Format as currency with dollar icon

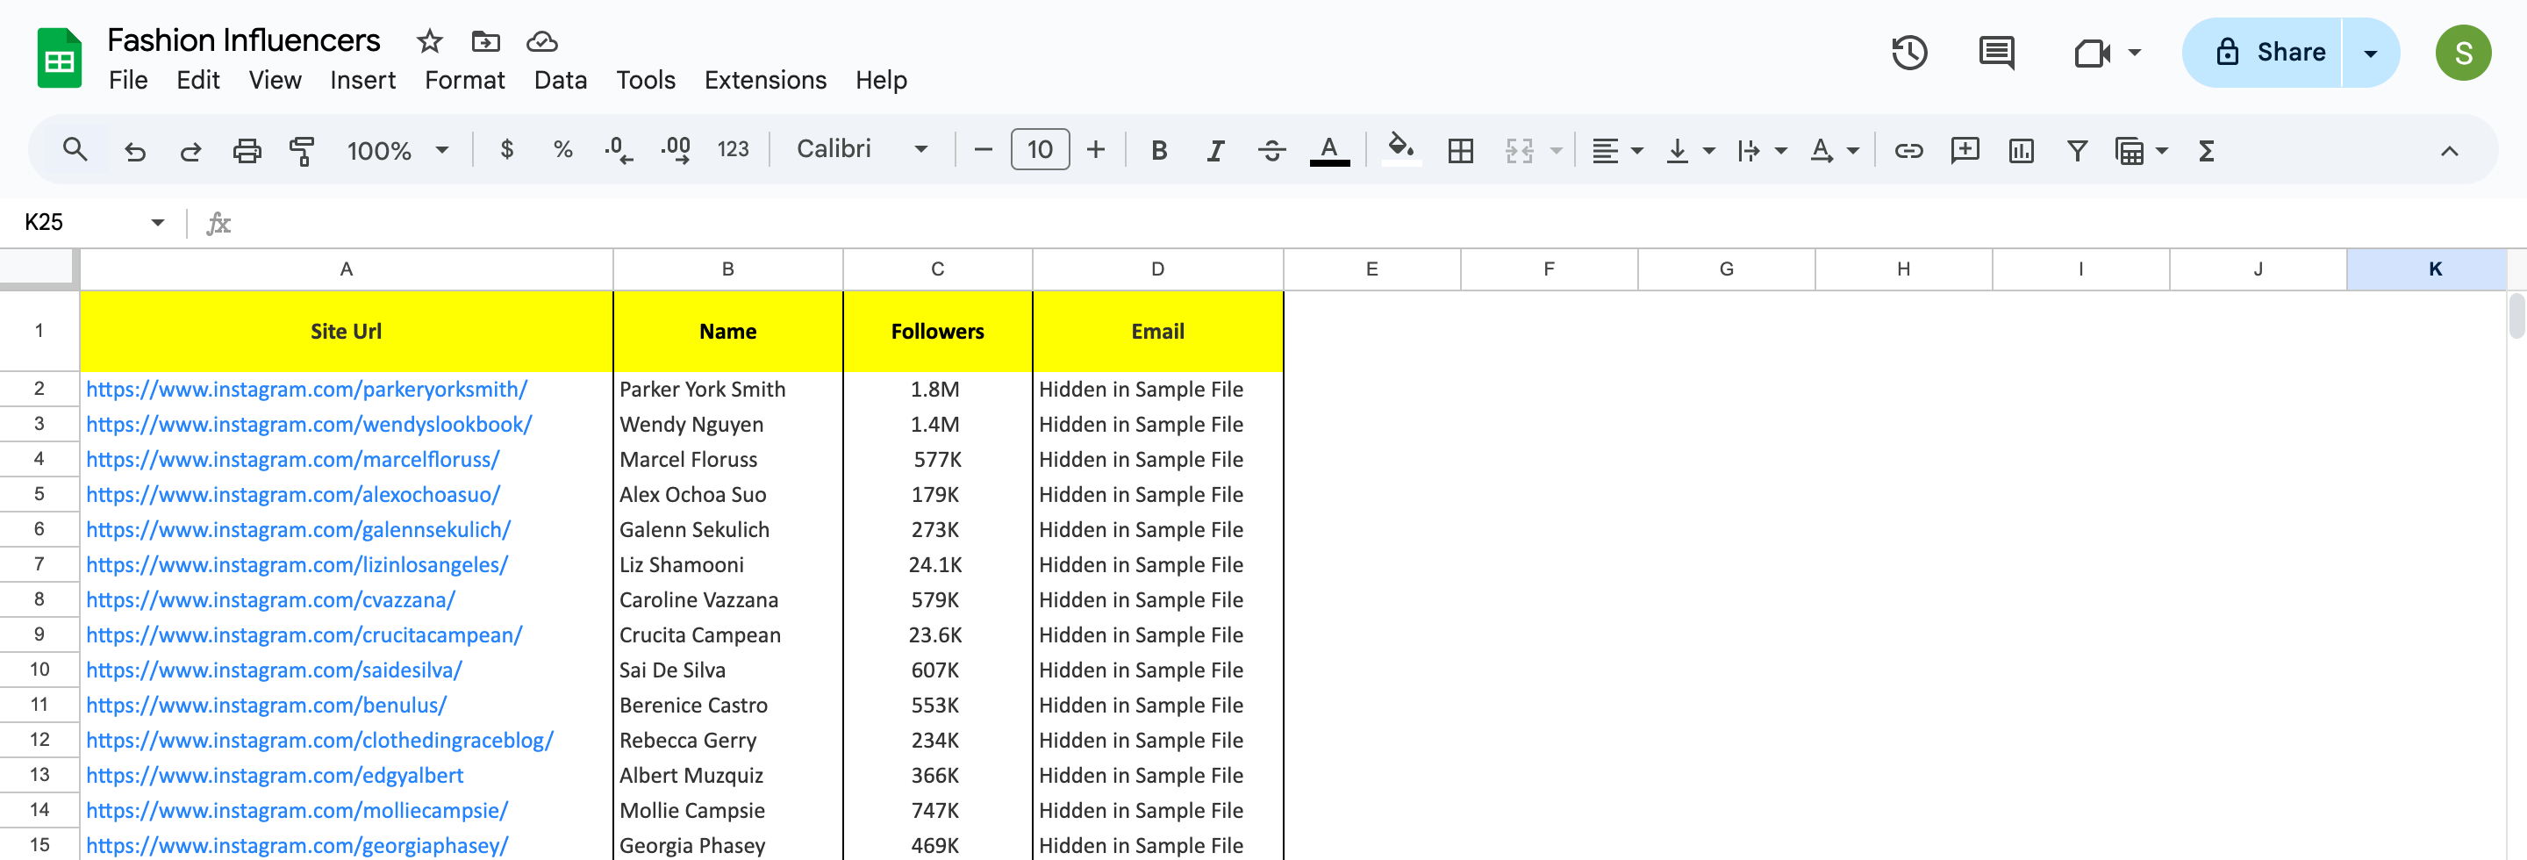(506, 149)
